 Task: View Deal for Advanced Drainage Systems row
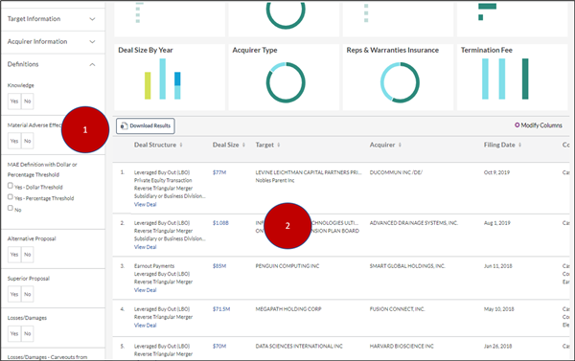[146, 247]
